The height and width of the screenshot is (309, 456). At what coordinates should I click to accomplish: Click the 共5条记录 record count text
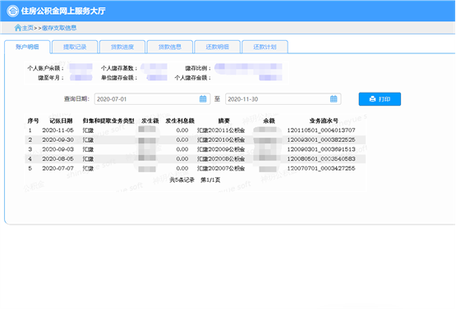[182, 180]
